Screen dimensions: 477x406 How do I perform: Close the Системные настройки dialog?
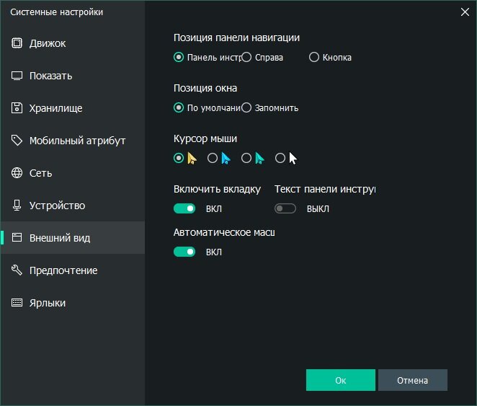click(x=465, y=12)
